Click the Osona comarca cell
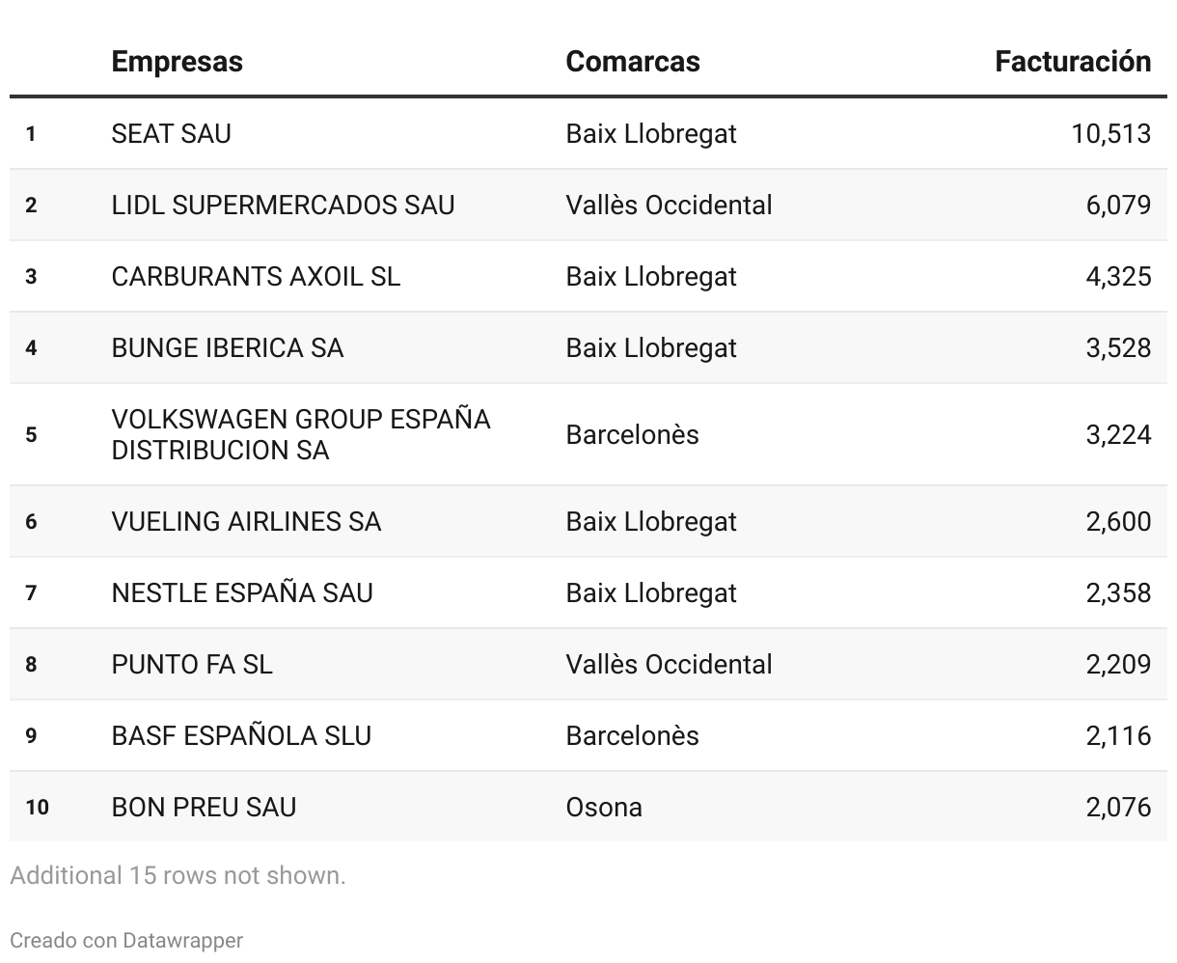Viewport: 1177px width, 963px height. 604,807
